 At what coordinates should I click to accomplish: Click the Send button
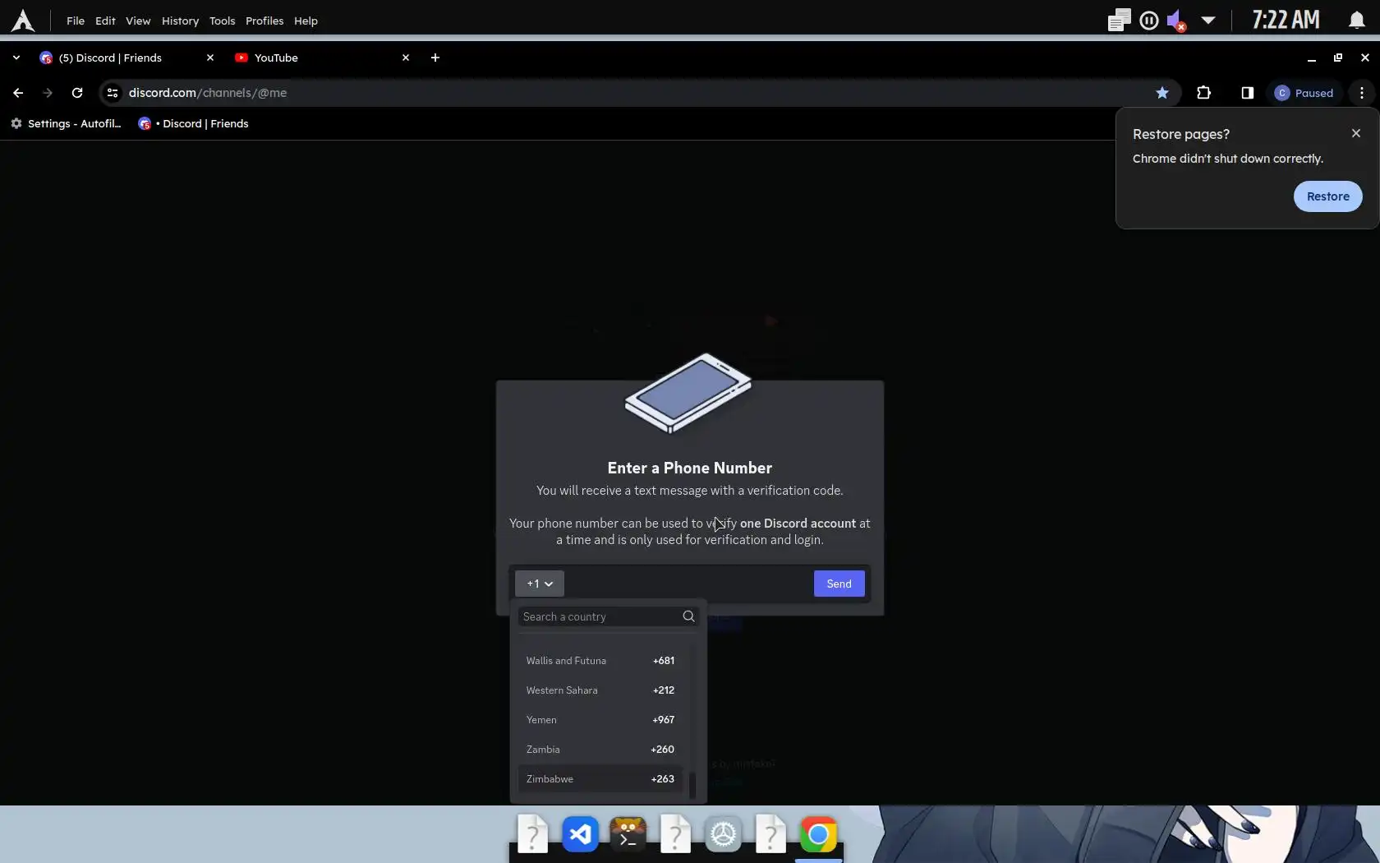839,584
